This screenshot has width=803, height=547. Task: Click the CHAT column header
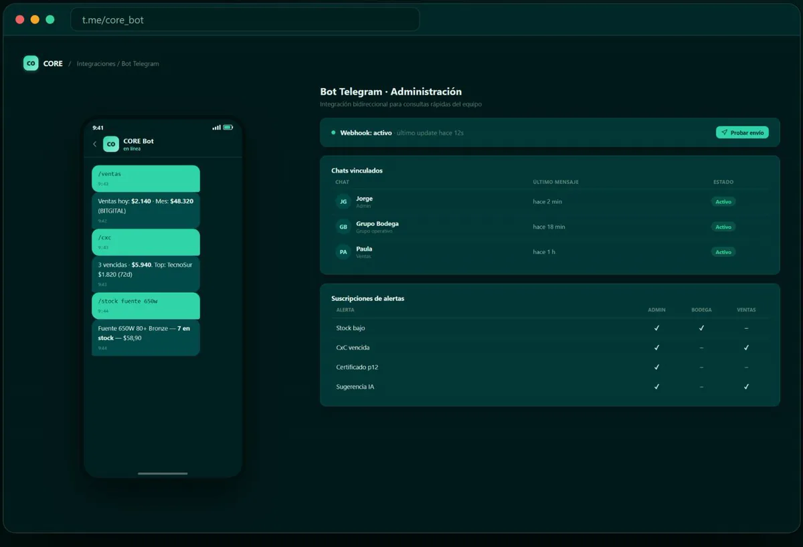coord(342,182)
